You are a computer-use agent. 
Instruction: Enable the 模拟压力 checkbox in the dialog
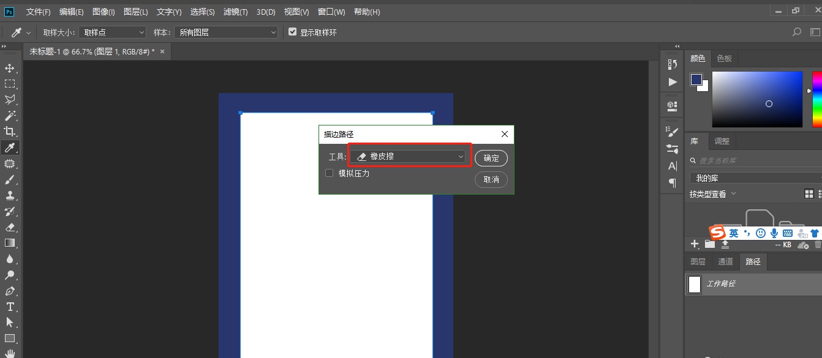329,173
